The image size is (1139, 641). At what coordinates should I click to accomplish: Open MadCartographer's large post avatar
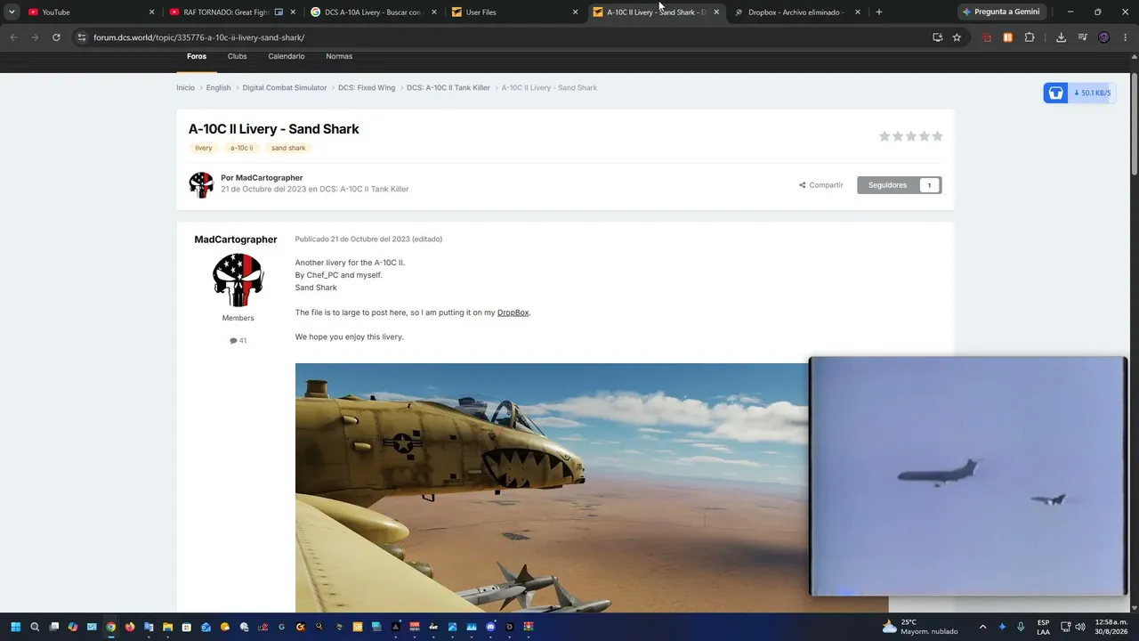click(238, 280)
